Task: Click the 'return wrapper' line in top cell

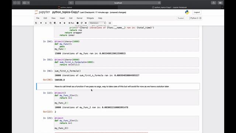Action: pyautogui.click(x=73, y=33)
